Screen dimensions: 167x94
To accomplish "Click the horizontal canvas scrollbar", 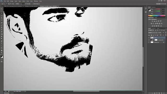I will [86, 91].
